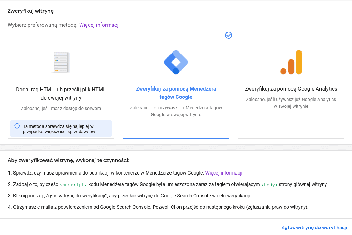Click notice "Ta metoda sprawdza się najlepiej"
This screenshot has height=235, width=352.
point(61,129)
